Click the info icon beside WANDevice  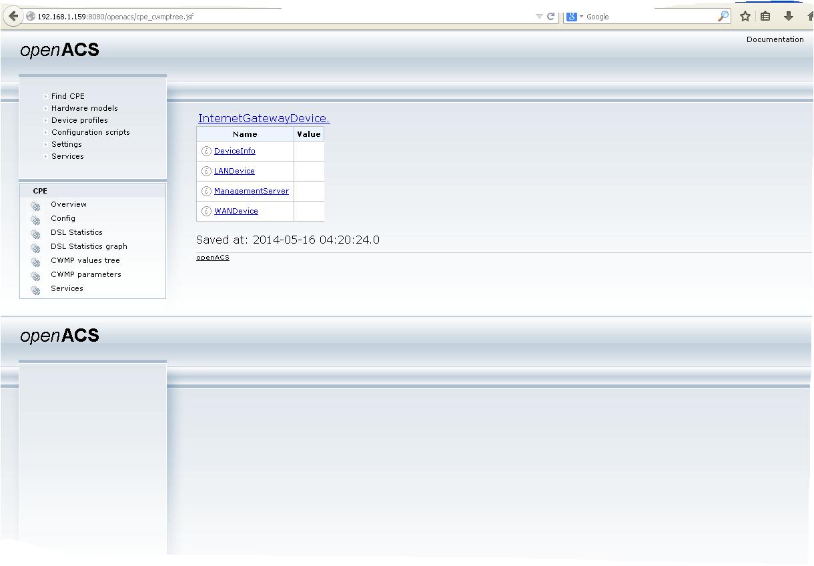[206, 212]
